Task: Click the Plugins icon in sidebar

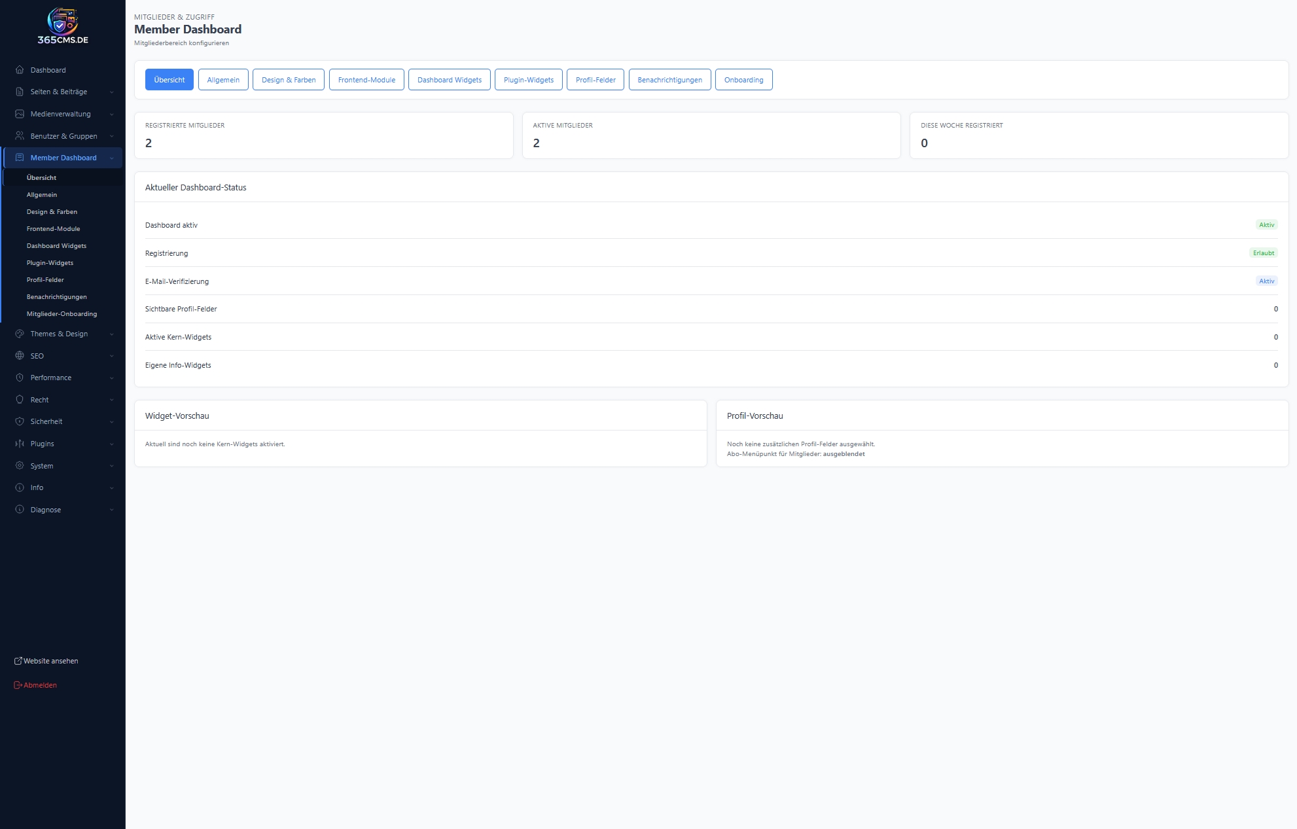Action: tap(20, 444)
